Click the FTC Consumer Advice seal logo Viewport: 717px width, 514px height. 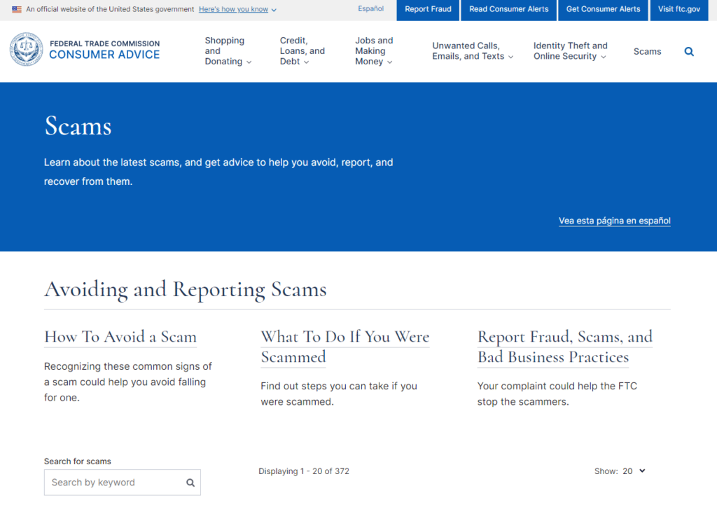tap(26, 49)
